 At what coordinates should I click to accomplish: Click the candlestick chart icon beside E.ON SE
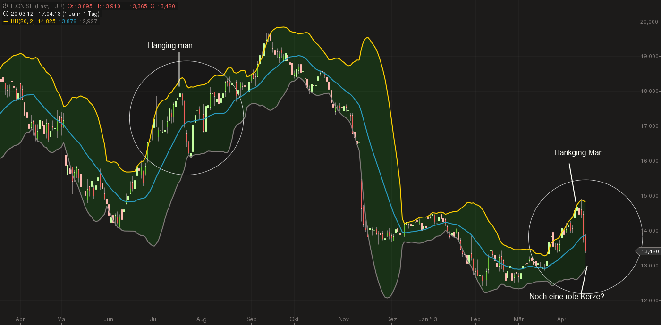point(5,7)
